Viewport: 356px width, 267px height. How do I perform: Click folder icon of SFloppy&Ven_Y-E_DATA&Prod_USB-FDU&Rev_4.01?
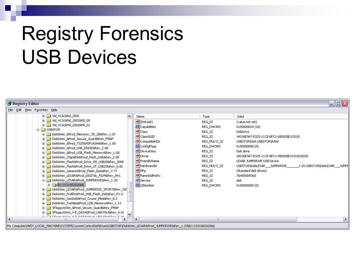pos(49,212)
